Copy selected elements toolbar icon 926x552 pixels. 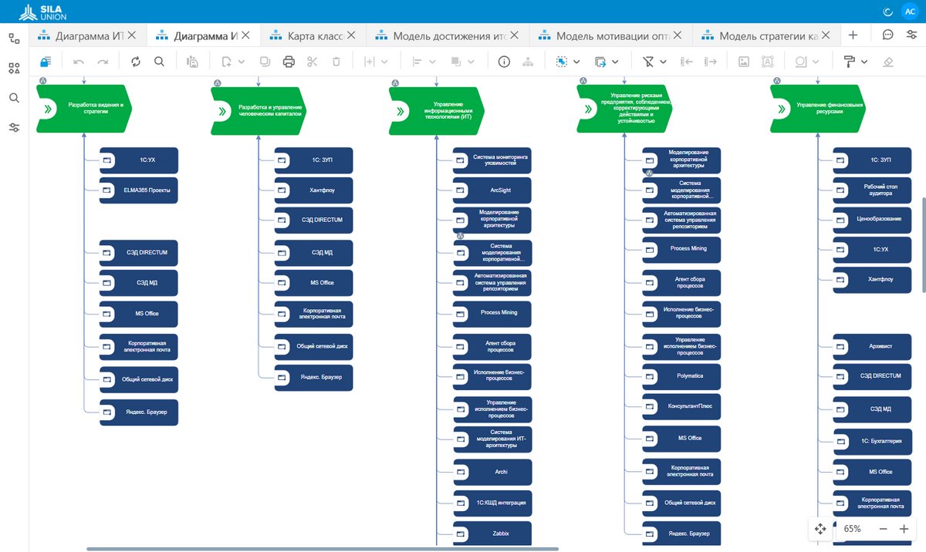pyautogui.click(x=265, y=62)
